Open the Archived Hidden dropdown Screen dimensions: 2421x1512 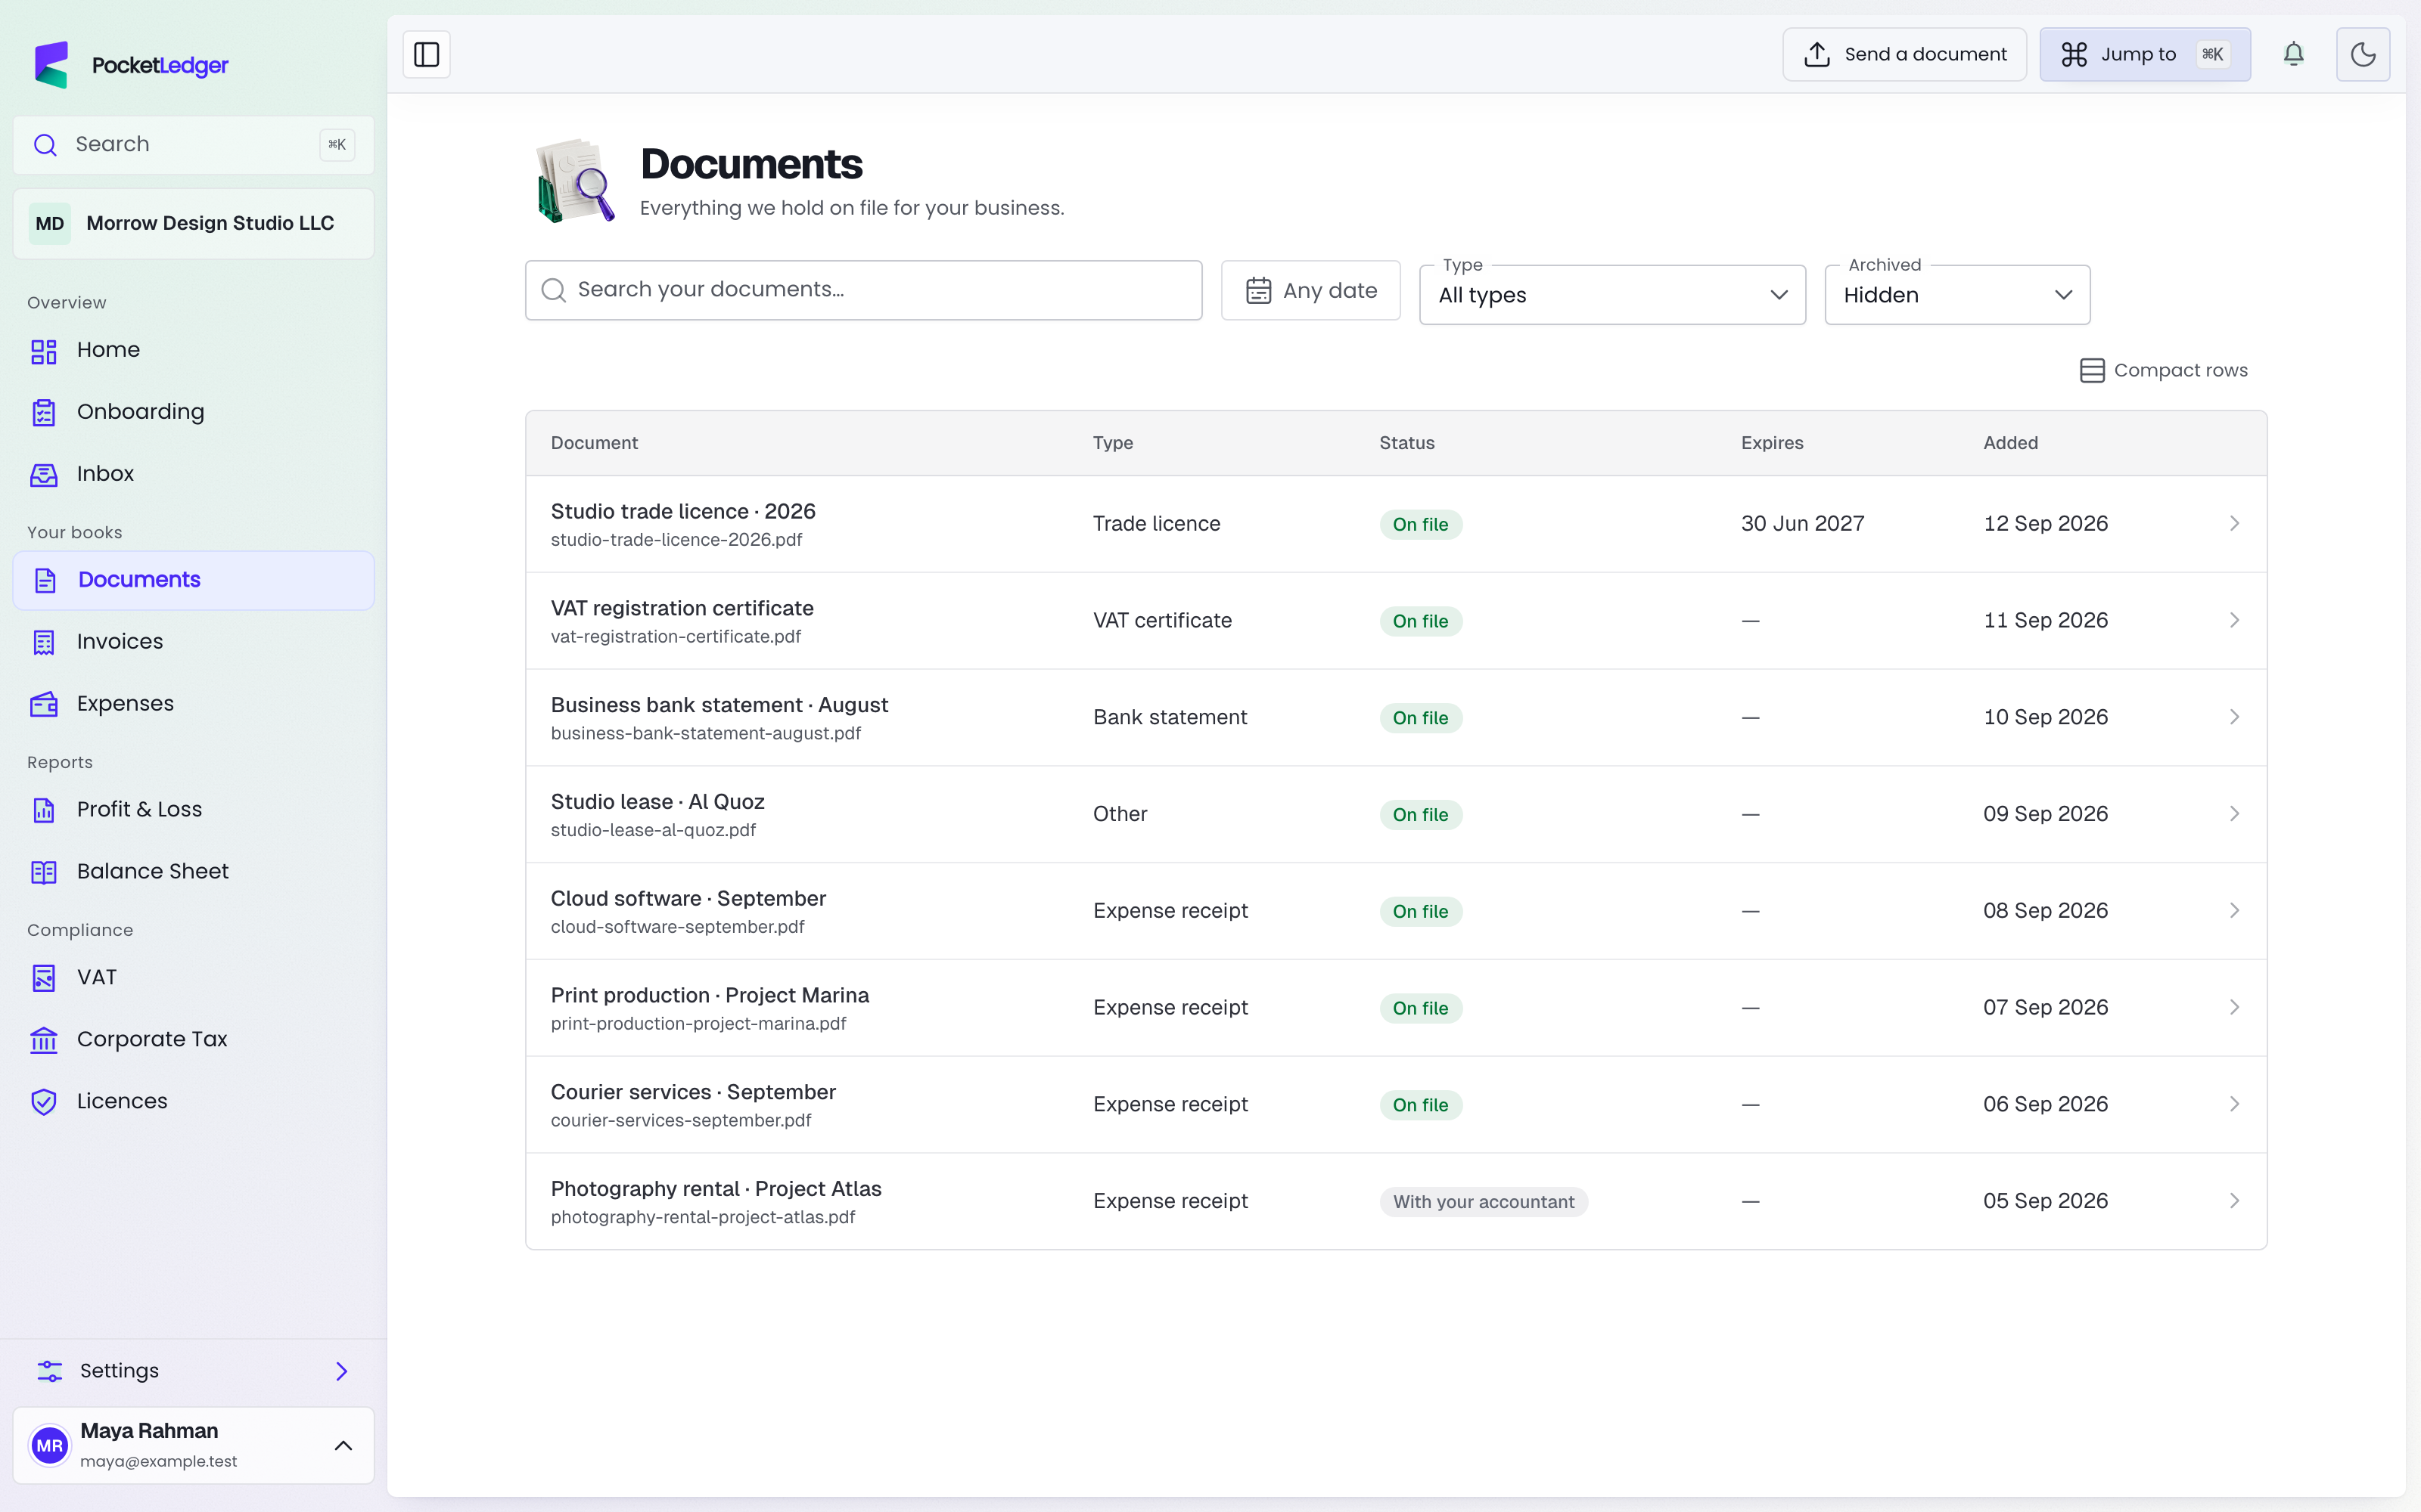[1956, 295]
